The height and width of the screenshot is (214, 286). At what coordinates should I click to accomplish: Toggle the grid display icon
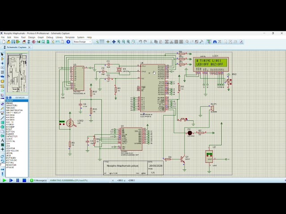[102, 42]
